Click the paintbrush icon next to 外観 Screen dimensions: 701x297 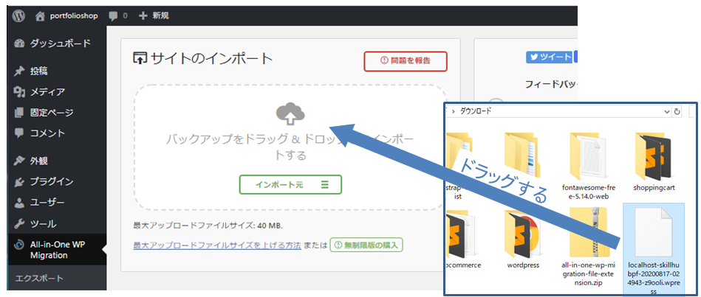tap(19, 161)
